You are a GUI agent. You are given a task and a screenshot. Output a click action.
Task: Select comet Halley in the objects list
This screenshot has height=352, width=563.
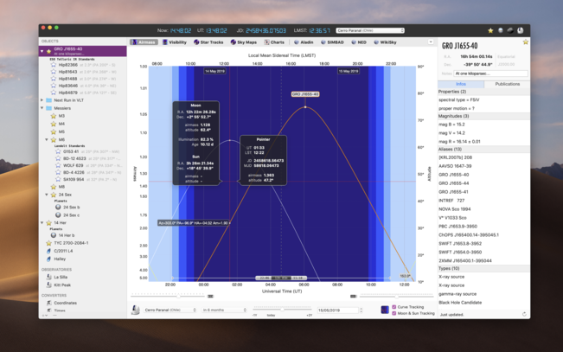pos(60,259)
